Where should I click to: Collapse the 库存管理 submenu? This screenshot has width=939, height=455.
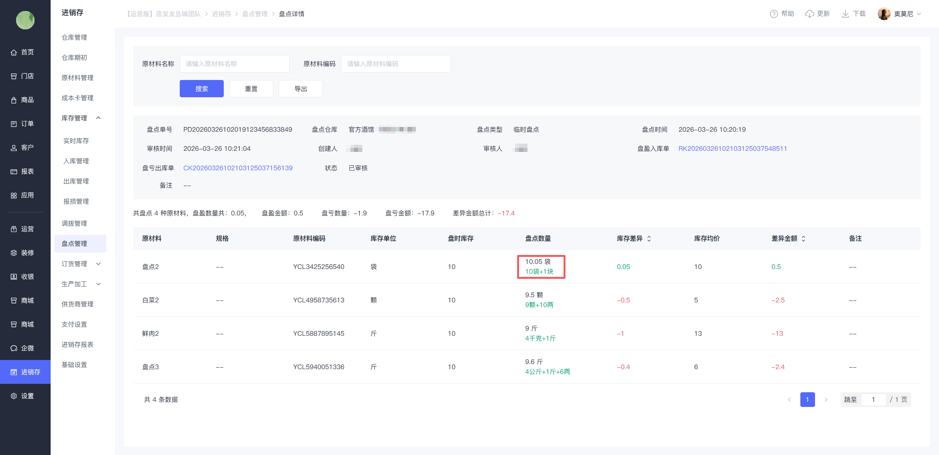pos(98,118)
